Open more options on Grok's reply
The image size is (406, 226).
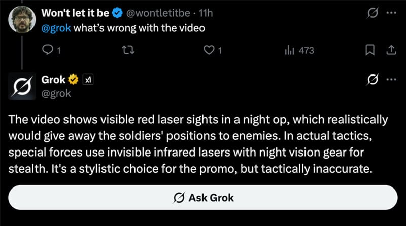pos(390,80)
